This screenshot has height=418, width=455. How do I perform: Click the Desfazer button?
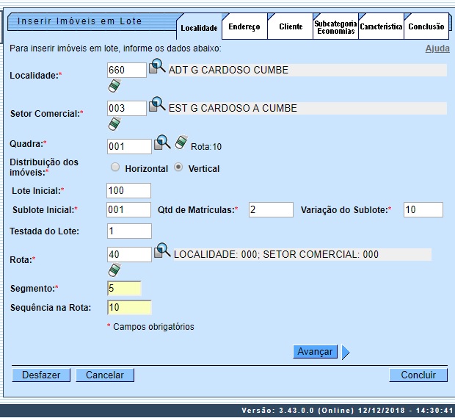[41, 375]
